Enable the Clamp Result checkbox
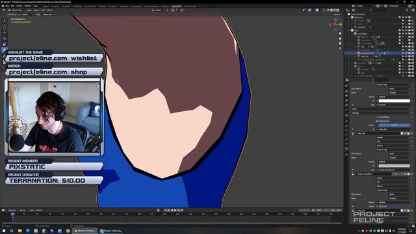The width and height of the screenshot is (416, 234). [x=377, y=117]
